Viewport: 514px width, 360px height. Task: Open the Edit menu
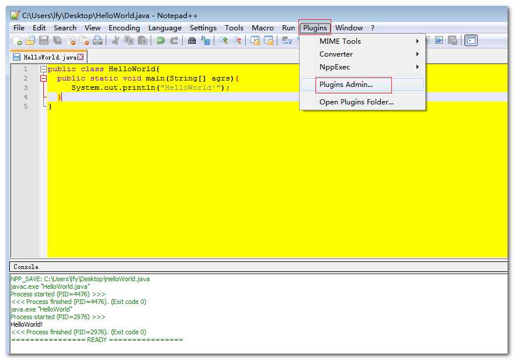[x=39, y=28]
